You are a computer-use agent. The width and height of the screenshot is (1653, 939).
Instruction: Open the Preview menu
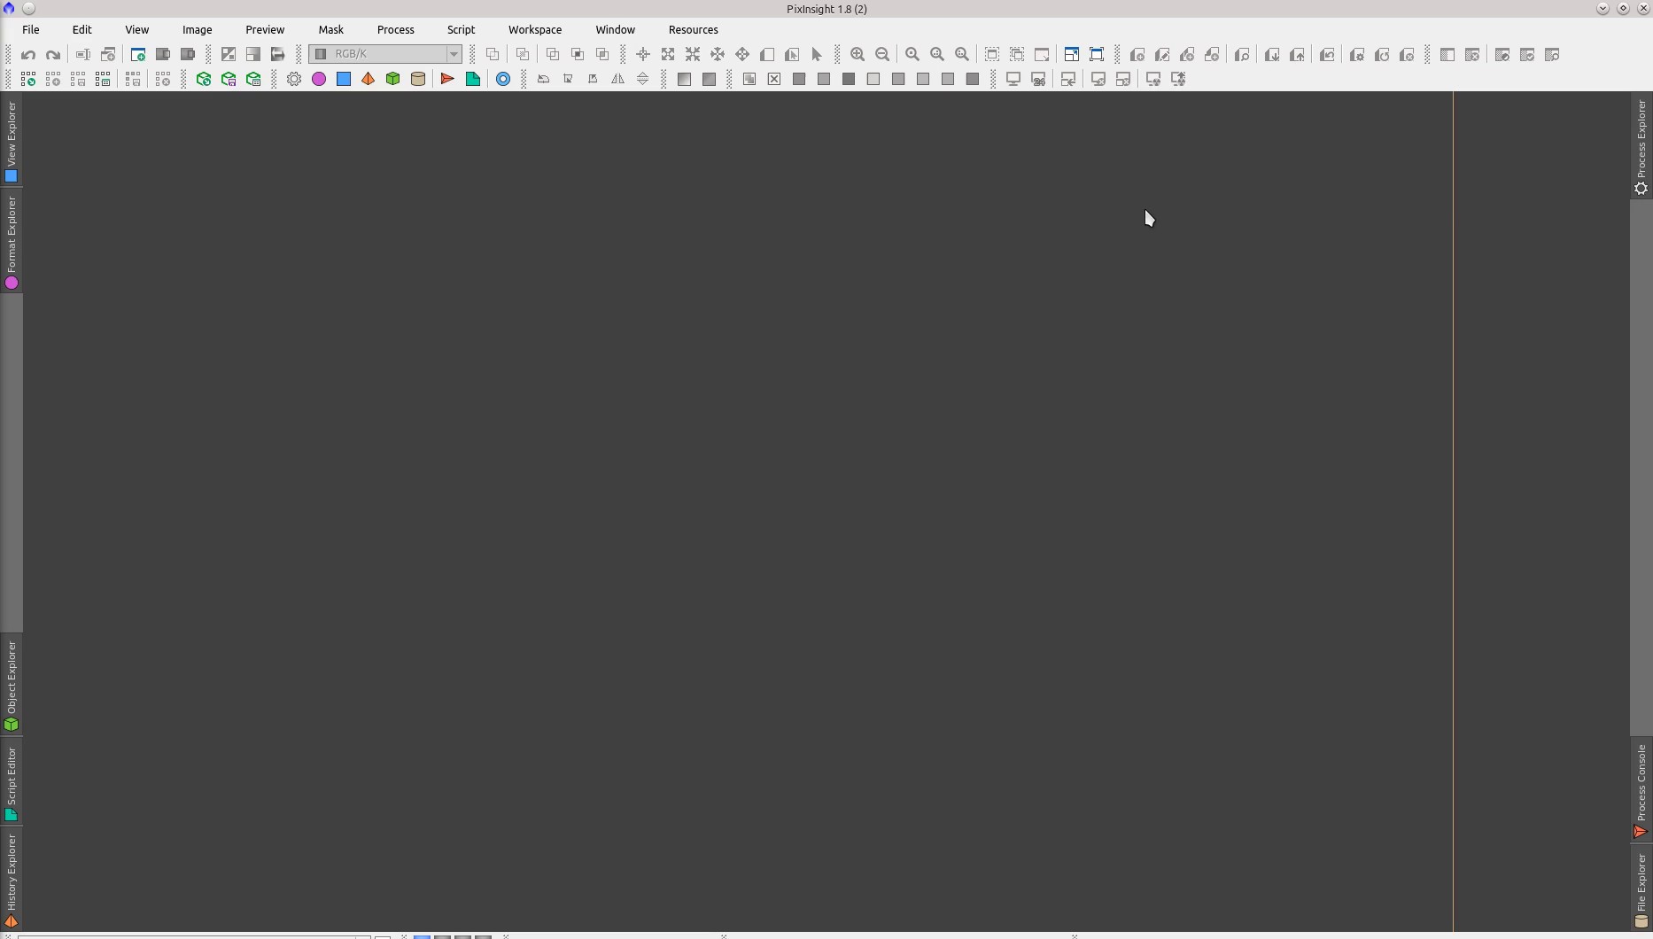(x=265, y=30)
